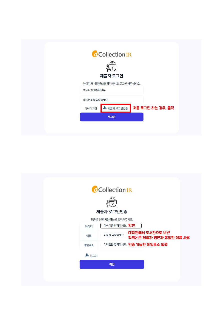Click the dCollection IR logo on the 로그인인증 form
The image size is (223, 315).
(x=112, y=189)
